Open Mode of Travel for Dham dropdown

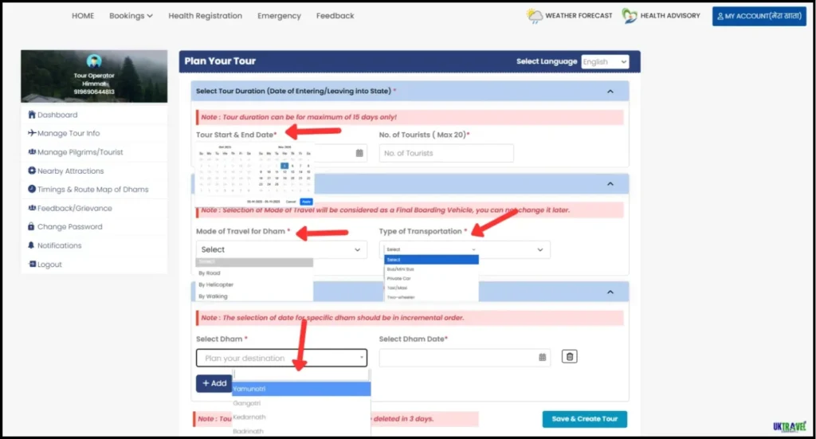281,249
